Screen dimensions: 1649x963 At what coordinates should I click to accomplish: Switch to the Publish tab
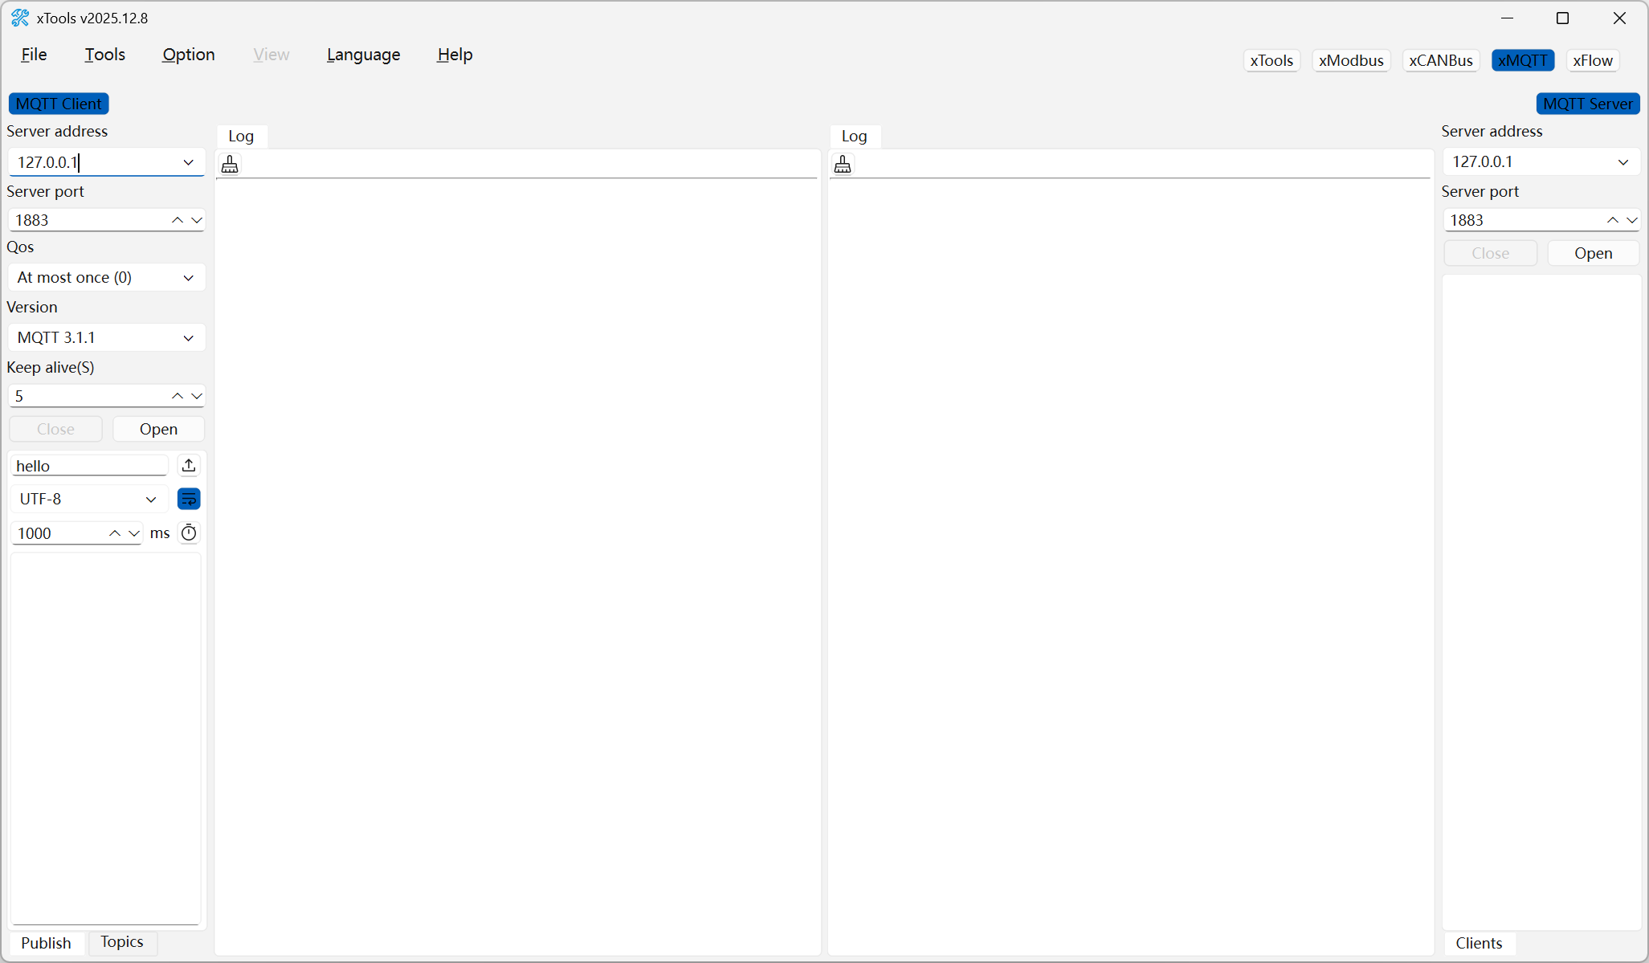(x=46, y=943)
